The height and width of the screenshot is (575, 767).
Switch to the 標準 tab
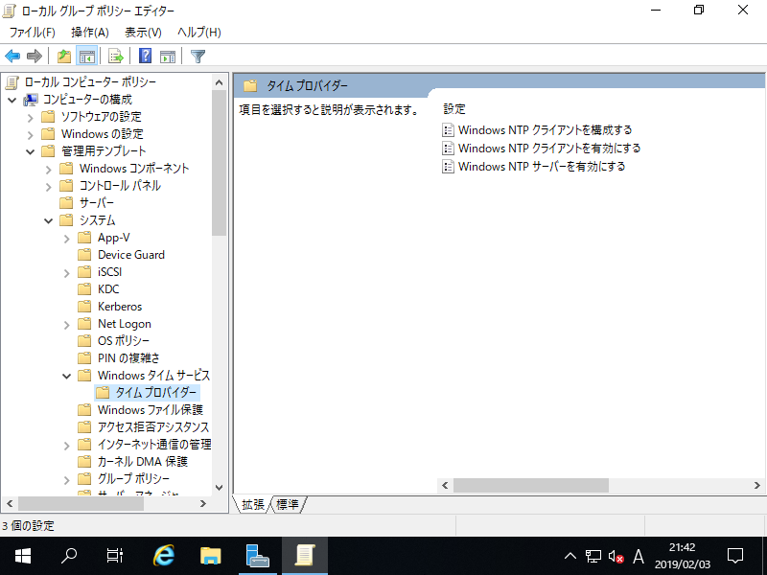(x=287, y=504)
